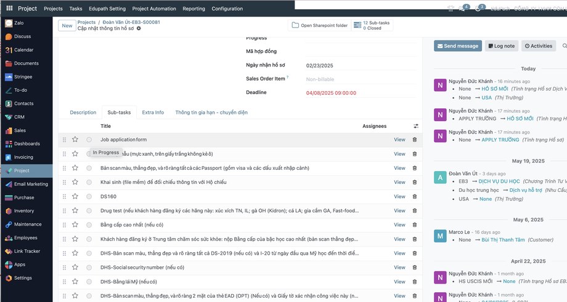
Task: Click the Ngày nhận hồ sơ date field
Action: (x=361, y=65)
